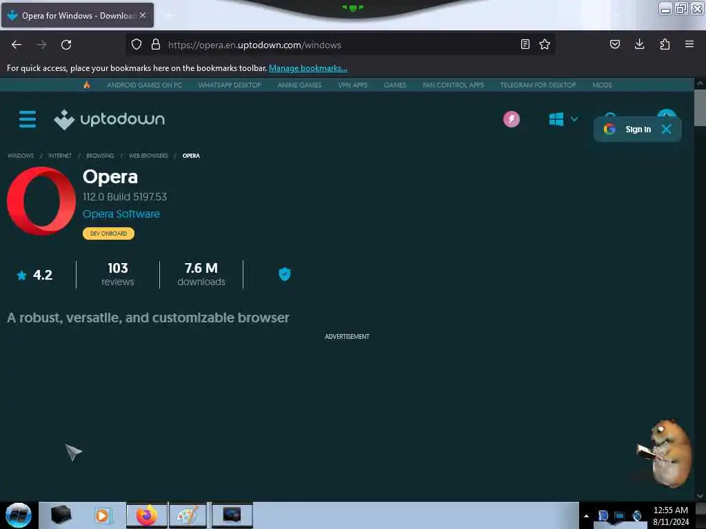The image size is (706, 529).
Task: Click the hamster reading mascot
Action: [x=665, y=453]
